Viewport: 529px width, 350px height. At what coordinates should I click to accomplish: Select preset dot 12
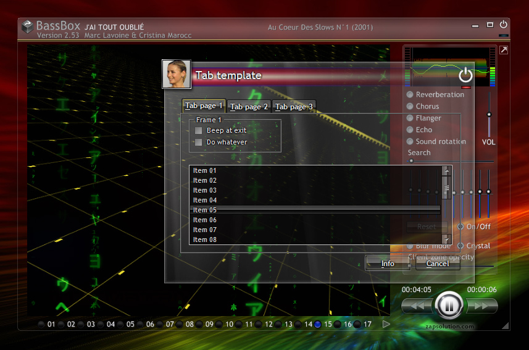tap(259, 324)
